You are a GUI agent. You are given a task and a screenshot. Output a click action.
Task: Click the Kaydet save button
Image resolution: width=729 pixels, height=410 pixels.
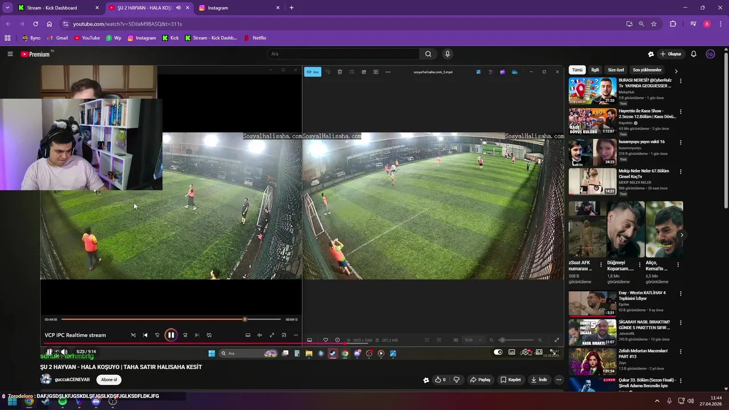(511, 380)
